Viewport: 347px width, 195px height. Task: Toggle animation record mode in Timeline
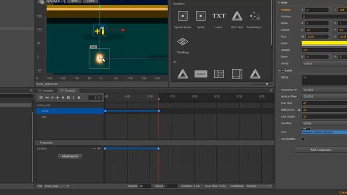coord(41,97)
